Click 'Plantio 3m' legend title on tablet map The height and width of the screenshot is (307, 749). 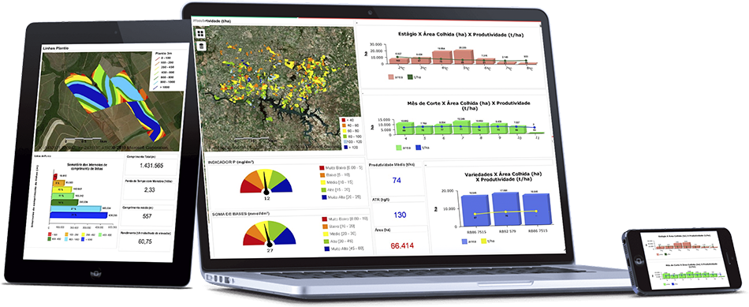click(164, 54)
